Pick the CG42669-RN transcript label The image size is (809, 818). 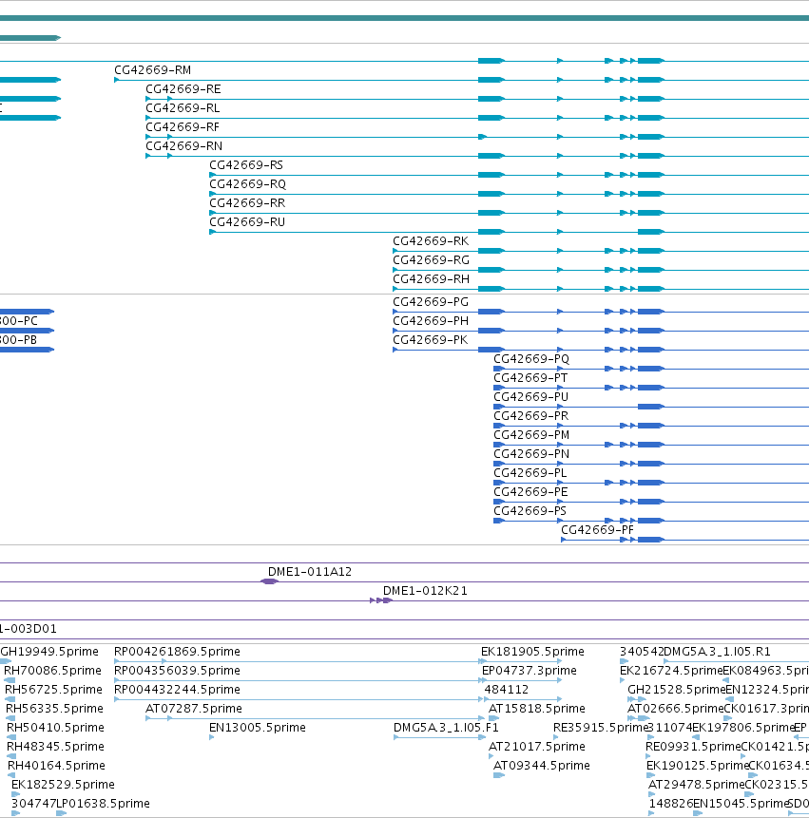coord(183,146)
